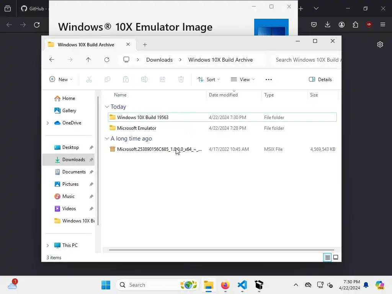Open Visual Studio Code from taskbar
The height and width of the screenshot is (294, 392).
[x=242, y=285]
